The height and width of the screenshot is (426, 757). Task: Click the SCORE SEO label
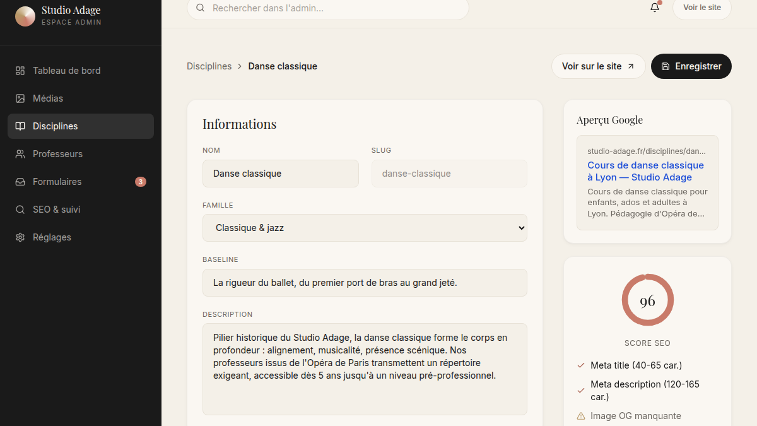click(x=647, y=343)
